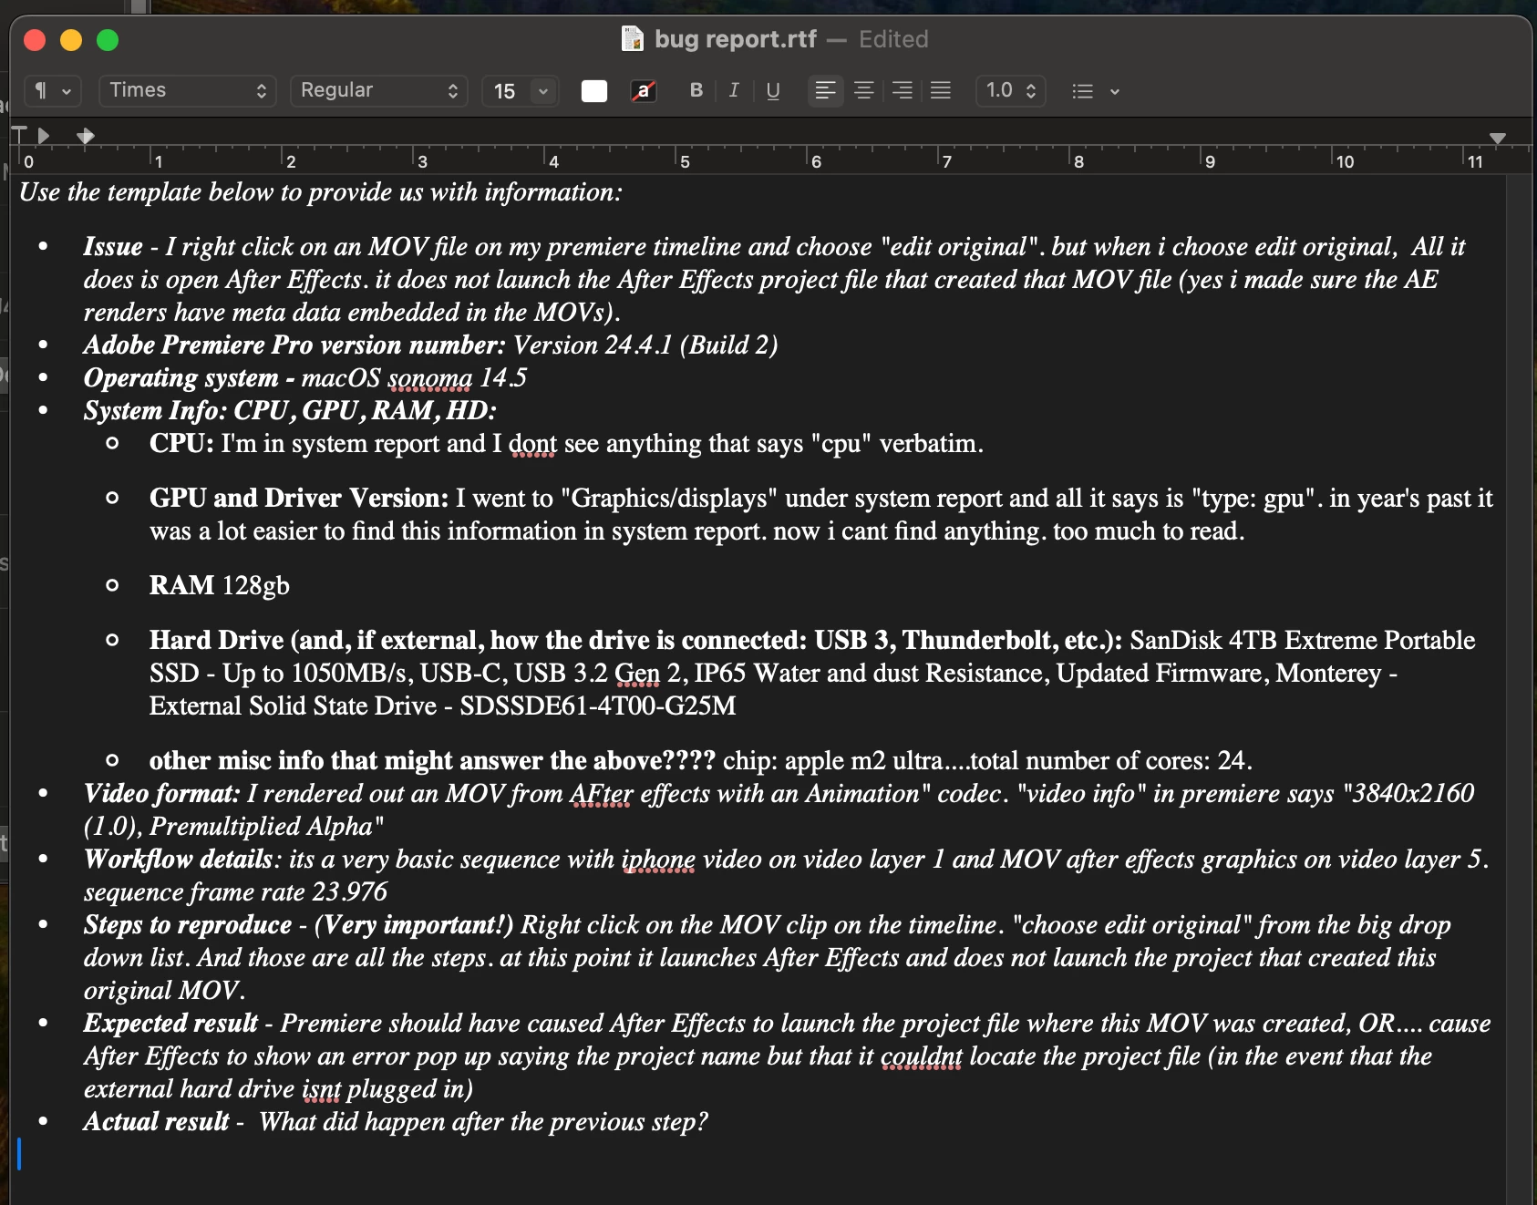Click the right margin marker on ruler
1537x1205 pixels.
point(1498,139)
